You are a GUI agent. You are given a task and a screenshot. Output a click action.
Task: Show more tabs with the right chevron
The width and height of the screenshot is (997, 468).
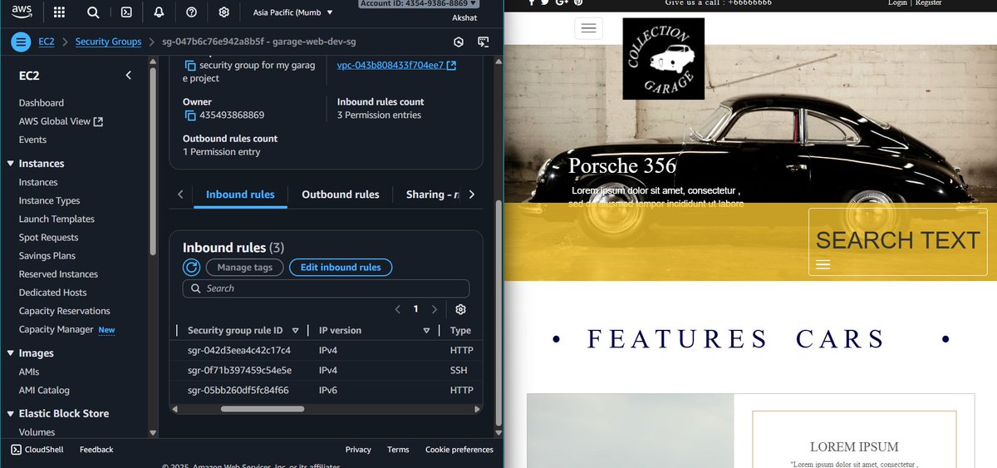pyautogui.click(x=471, y=195)
